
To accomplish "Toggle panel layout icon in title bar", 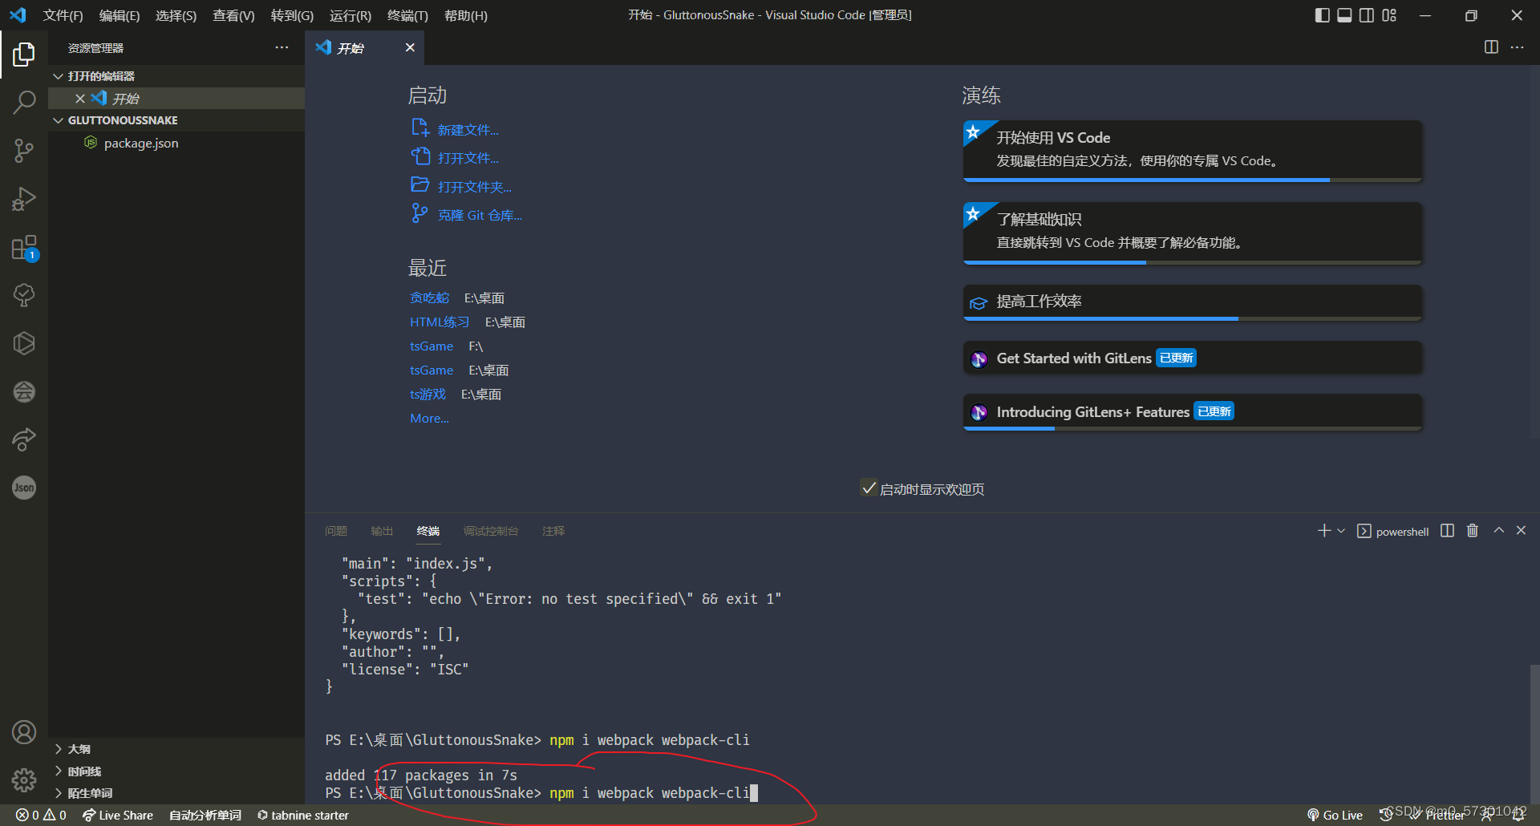I will coord(1345,15).
